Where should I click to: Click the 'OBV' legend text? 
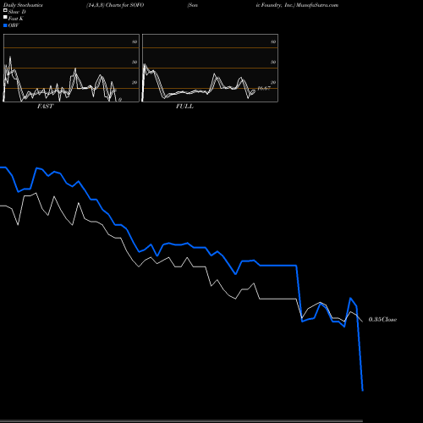[14, 25]
